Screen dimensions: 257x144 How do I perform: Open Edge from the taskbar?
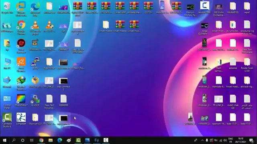[x=60, y=140]
